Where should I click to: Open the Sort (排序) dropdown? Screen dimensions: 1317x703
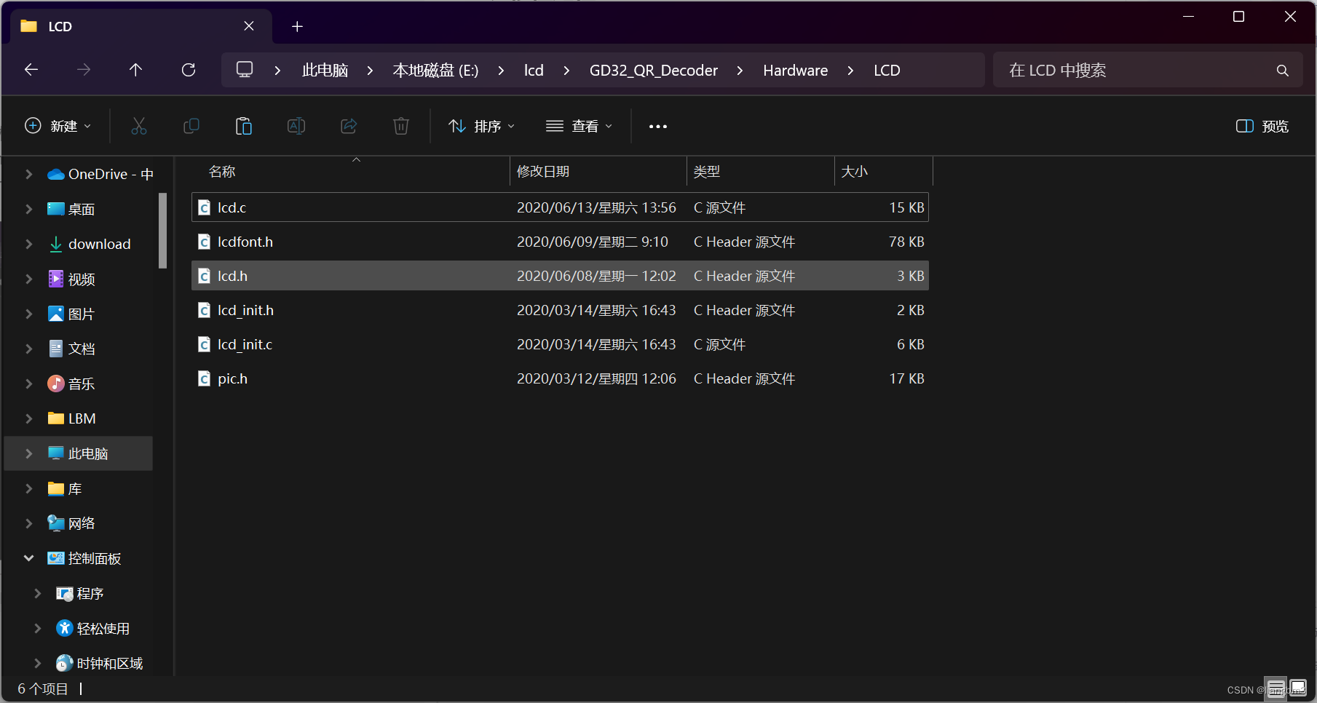coord(482,126)
